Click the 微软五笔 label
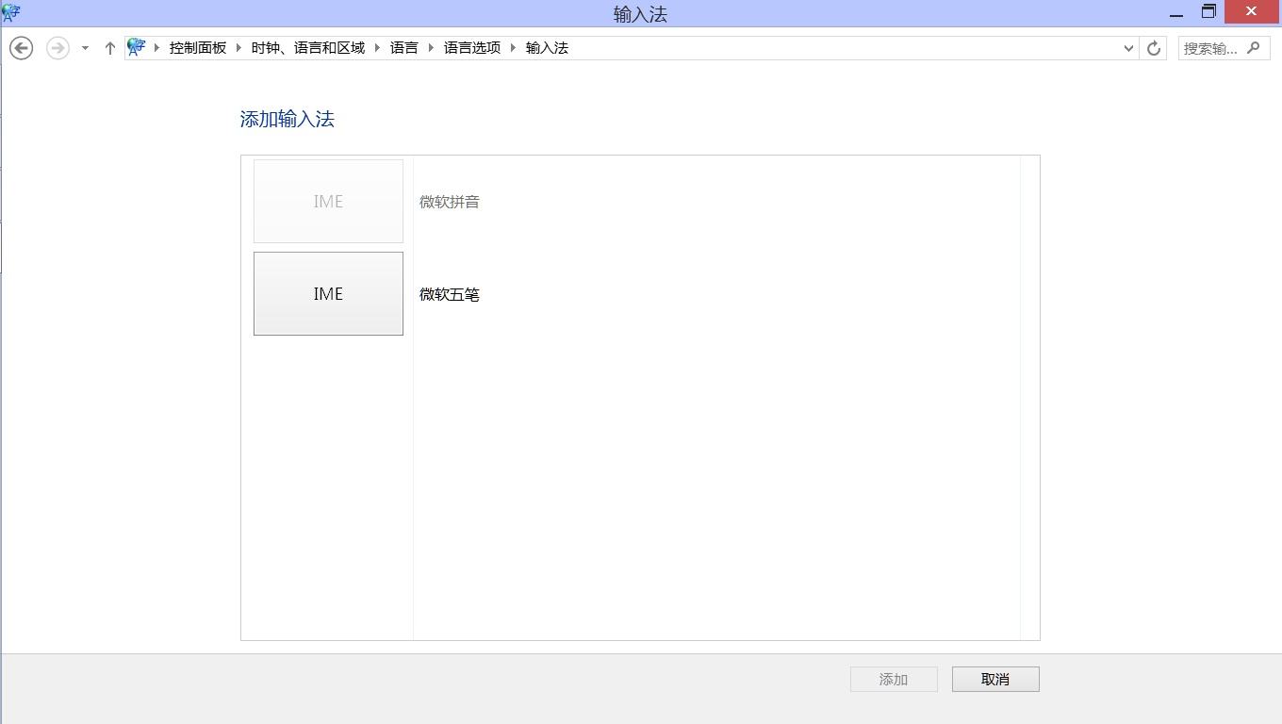Viewport: 1282px width, 724px height. point(450,294)
